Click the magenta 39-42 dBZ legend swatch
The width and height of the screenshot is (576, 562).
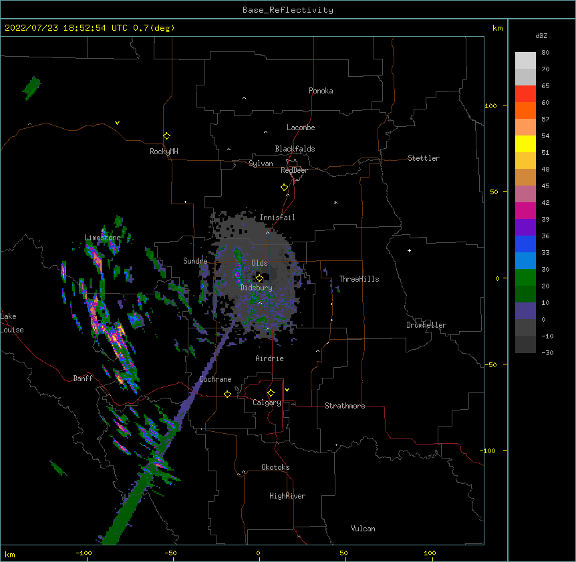[x=525, y=210]
